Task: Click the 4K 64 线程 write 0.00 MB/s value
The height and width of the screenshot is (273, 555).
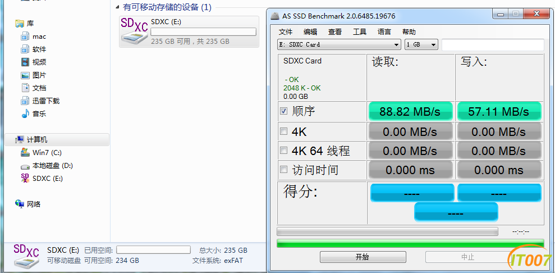Action: click(x=499, y=151)
